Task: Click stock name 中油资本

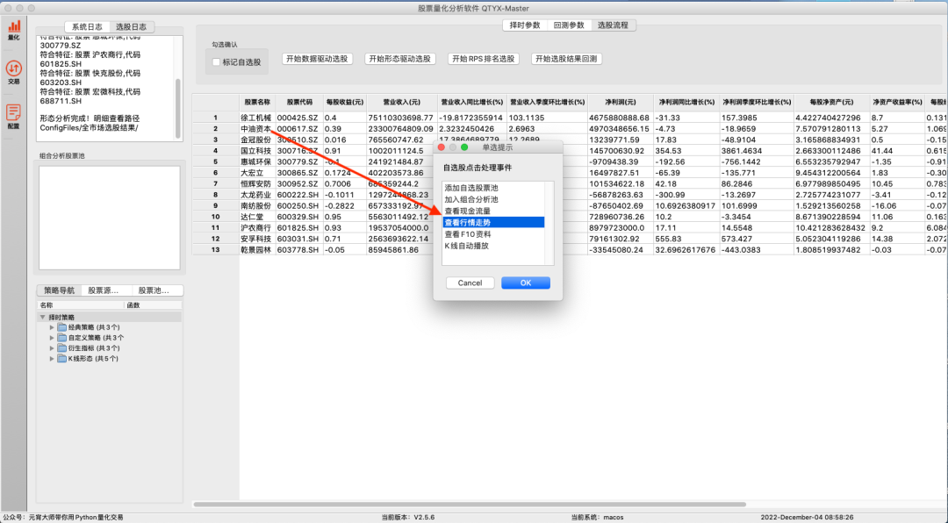Action: click(x=255, y=129)
